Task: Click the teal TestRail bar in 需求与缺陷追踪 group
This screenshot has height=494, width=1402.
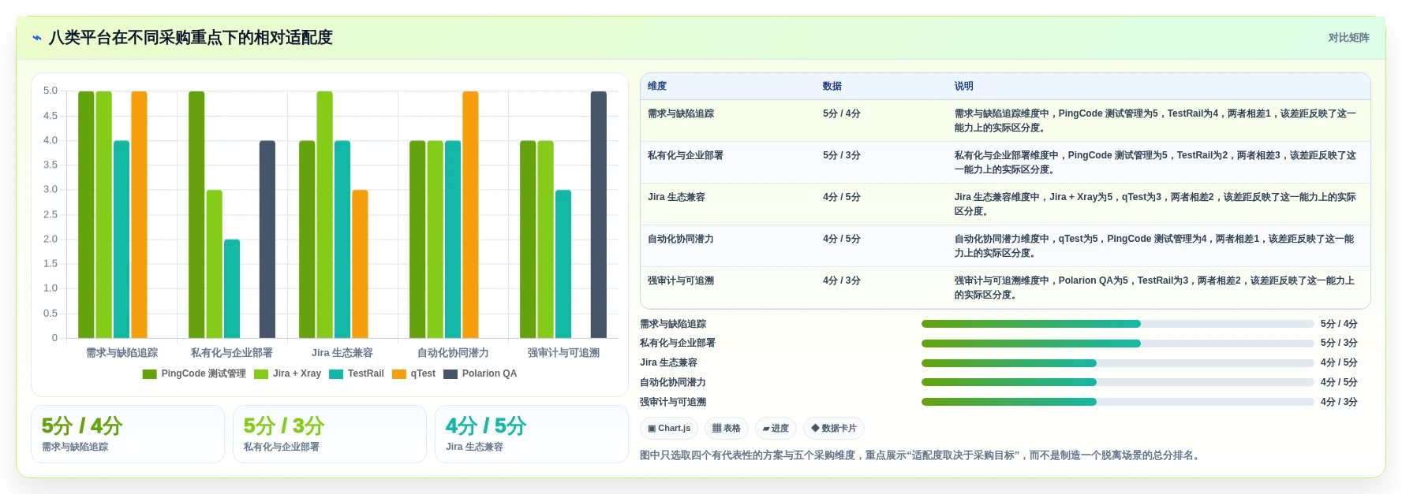Action: (x=122, y=240)
